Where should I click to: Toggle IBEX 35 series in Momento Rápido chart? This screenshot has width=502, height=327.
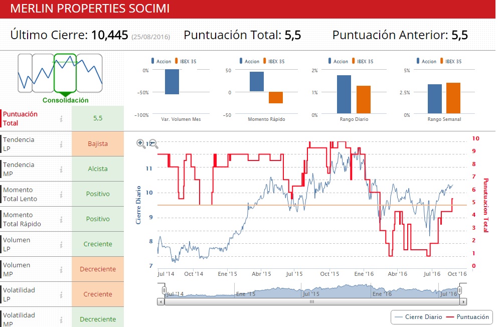click(x=274, y=61)
